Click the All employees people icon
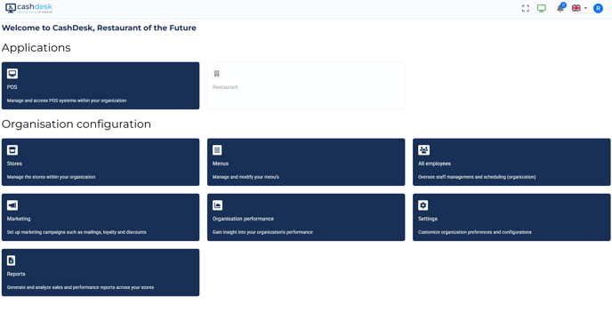The image size is (612, 321). coord(424,150)
